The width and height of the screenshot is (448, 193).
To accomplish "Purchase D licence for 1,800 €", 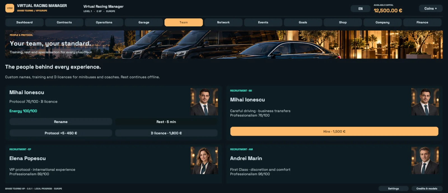I will tap(166, 133).
